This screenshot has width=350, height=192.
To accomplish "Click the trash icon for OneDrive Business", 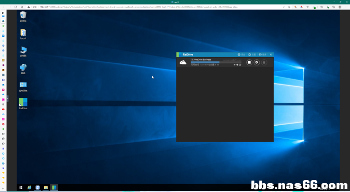I will click(x=264, y=62).
